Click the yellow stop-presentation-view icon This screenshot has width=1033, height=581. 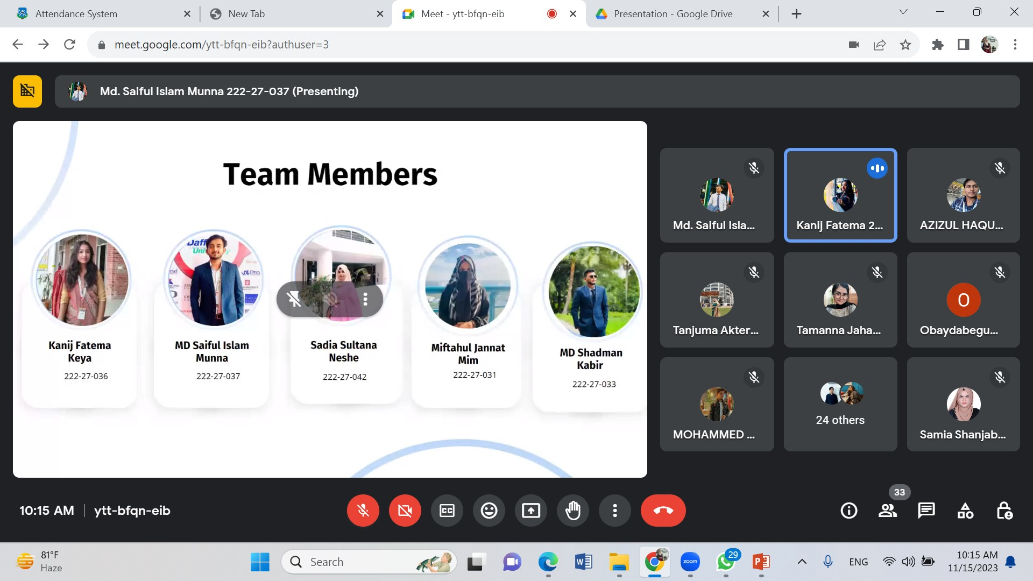27,91
